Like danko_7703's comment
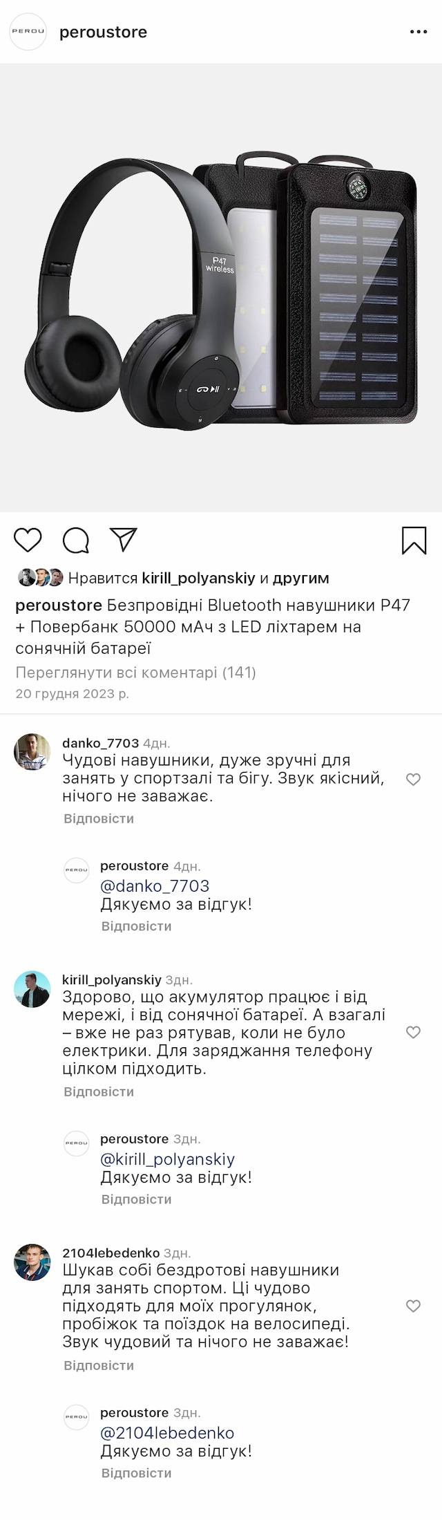 [x=413, y=780]
